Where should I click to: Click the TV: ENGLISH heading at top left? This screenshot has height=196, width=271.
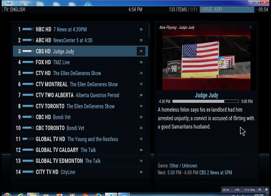[15, 9]
